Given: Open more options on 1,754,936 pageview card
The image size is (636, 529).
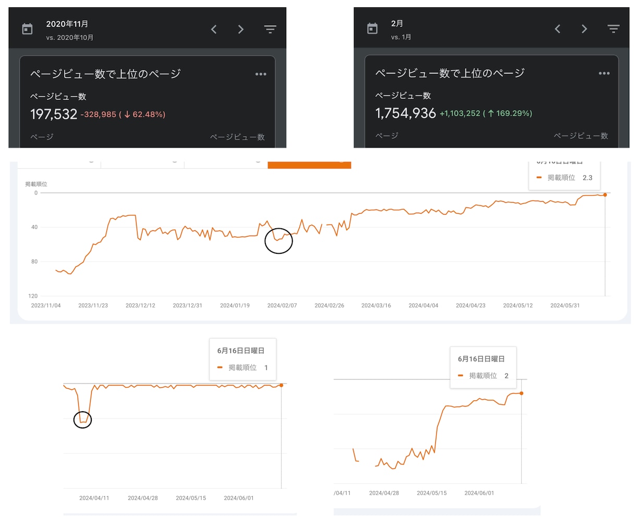Looking at the screenshot, I should [x=604, y=73].
